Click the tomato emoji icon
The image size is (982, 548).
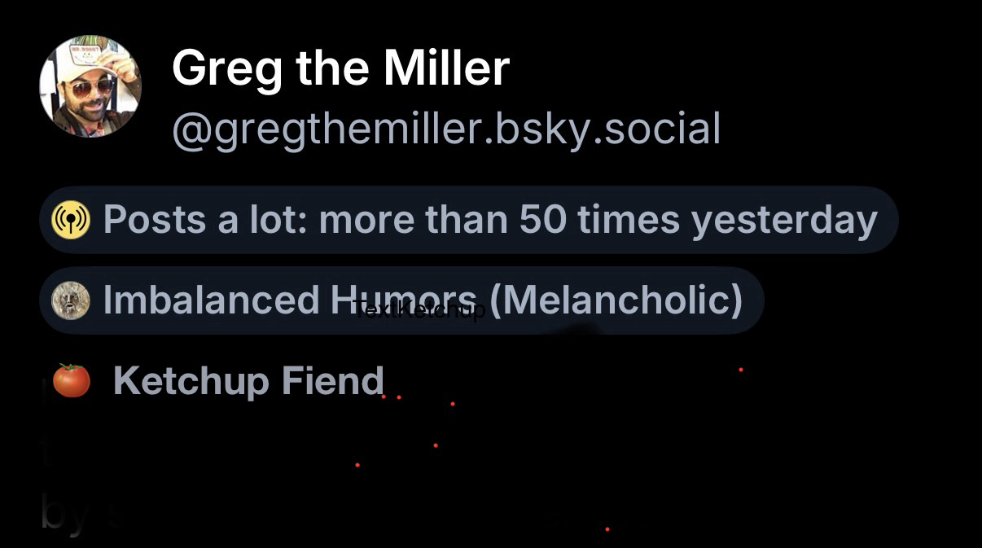71,380
